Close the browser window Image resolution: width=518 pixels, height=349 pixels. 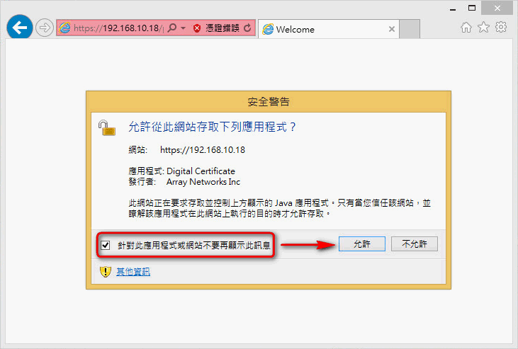(x=497, y=8)
